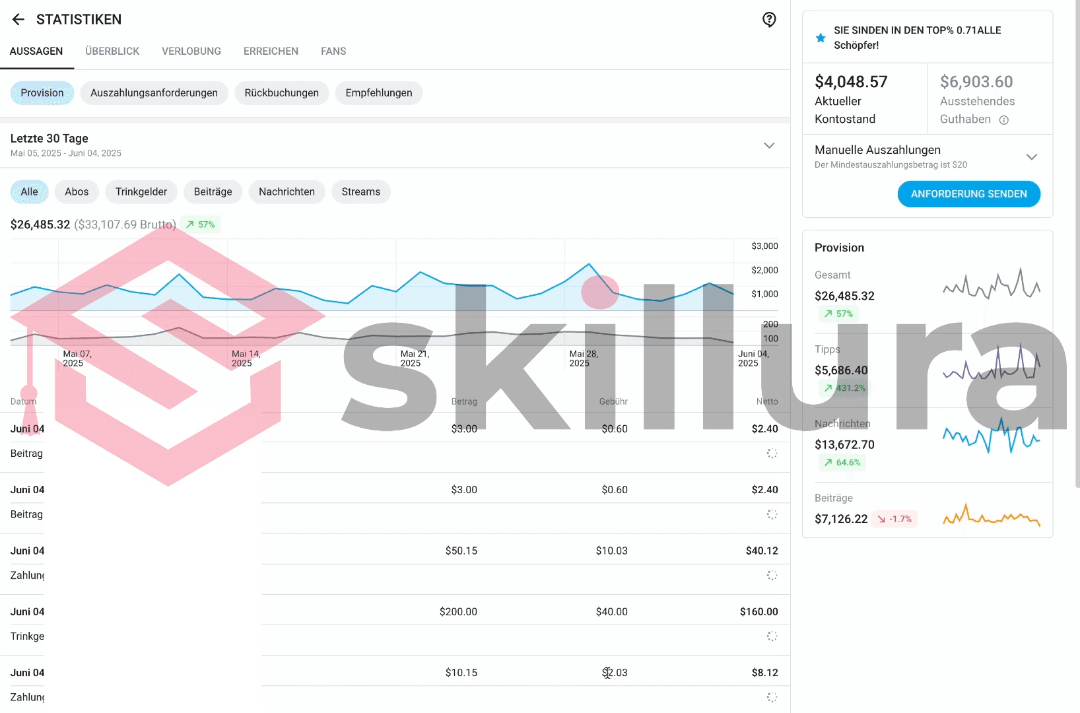Image resolution: width=1080 pixels, height=713 pixels.
Task: Filter earnings by Nachrichten
Action: tap(287, 192)
